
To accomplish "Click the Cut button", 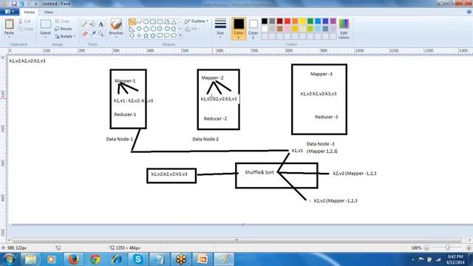I will pyautogui.click(x=24, y=21).
